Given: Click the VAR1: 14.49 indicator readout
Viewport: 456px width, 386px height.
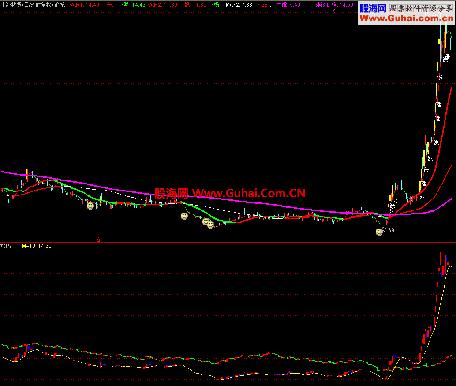Looking at the screenshot, I should [84, 5].
